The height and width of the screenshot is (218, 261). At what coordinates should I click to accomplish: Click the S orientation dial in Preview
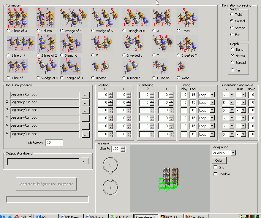(x=110, y=165)
